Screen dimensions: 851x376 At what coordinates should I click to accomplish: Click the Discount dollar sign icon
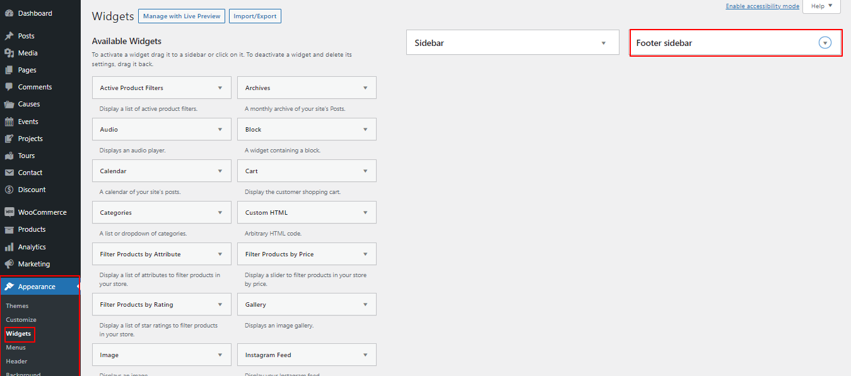click(9, 190)
